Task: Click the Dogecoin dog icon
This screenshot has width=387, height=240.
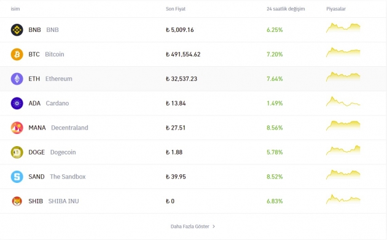Action: [17, 152]
